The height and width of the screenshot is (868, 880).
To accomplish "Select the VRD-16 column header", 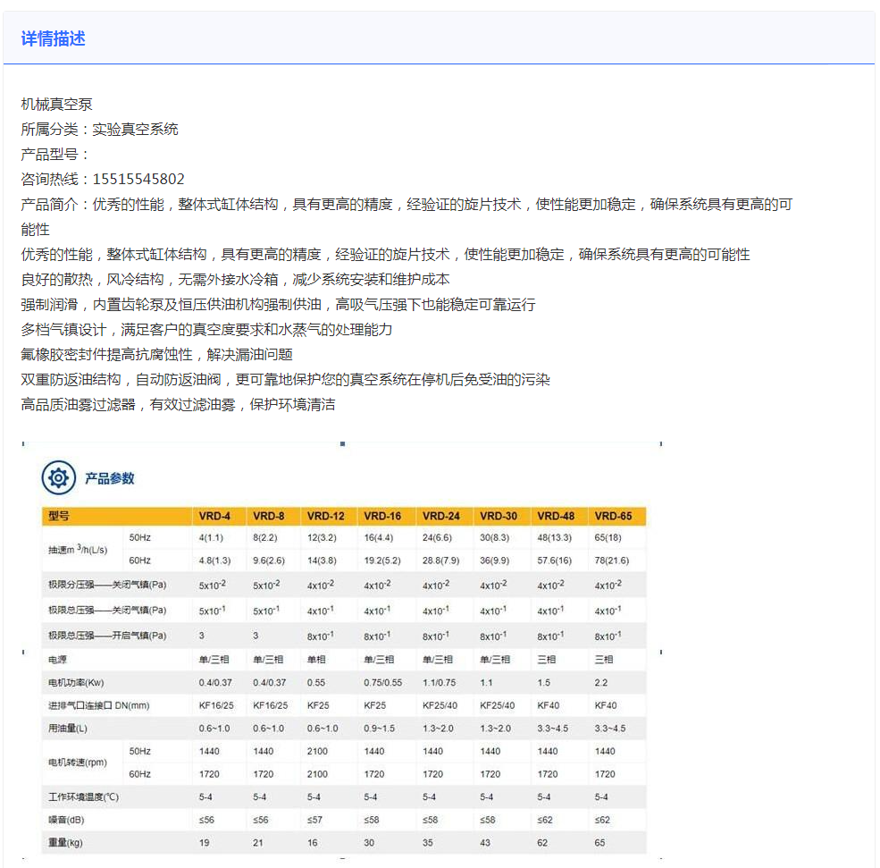I will coord(382,517).
